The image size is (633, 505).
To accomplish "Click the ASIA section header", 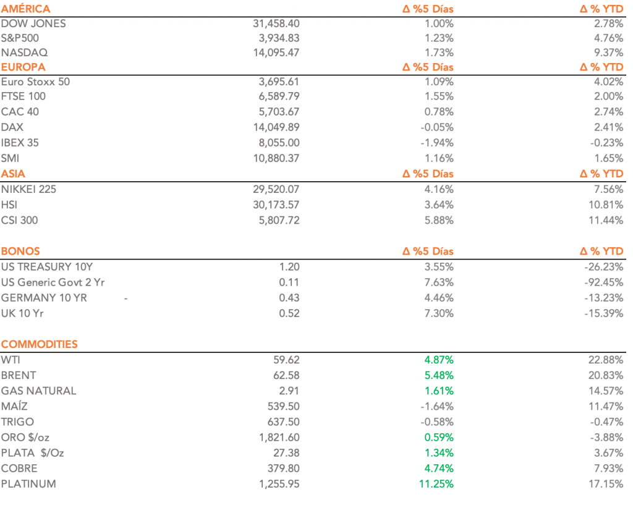I will (x=14, y=174).
